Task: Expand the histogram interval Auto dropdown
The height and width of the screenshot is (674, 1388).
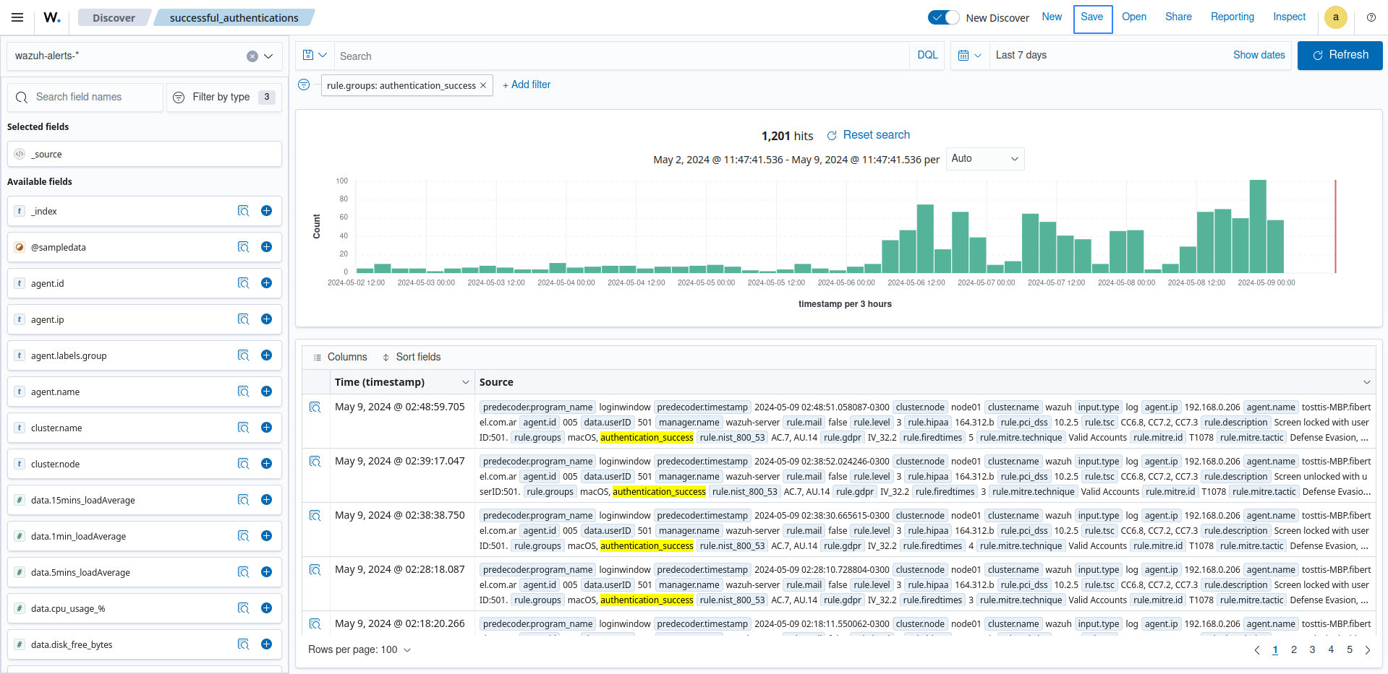Action: 984,159
